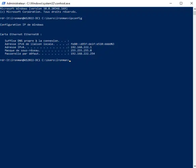Click the IPv4 address 192.168.222.1
196x168 pixels.
(81, 47)
